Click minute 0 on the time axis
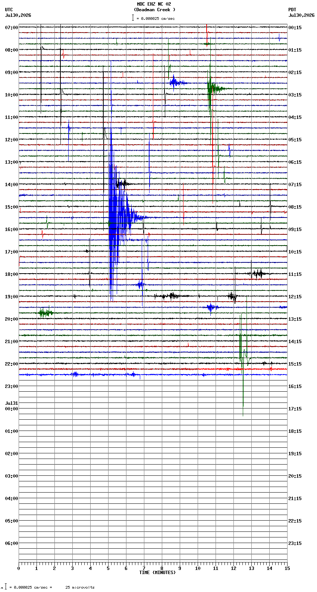Image resolution: width=317 pixels, height=592 pixels. click(x=19, y=568)
